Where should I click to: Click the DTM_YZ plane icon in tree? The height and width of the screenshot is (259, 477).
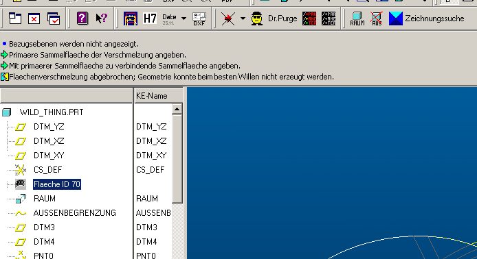point(21,127)
